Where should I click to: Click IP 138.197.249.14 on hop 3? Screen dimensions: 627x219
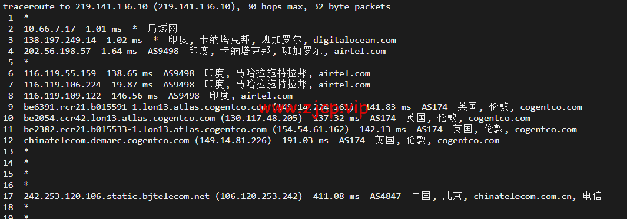click(60, 41)
